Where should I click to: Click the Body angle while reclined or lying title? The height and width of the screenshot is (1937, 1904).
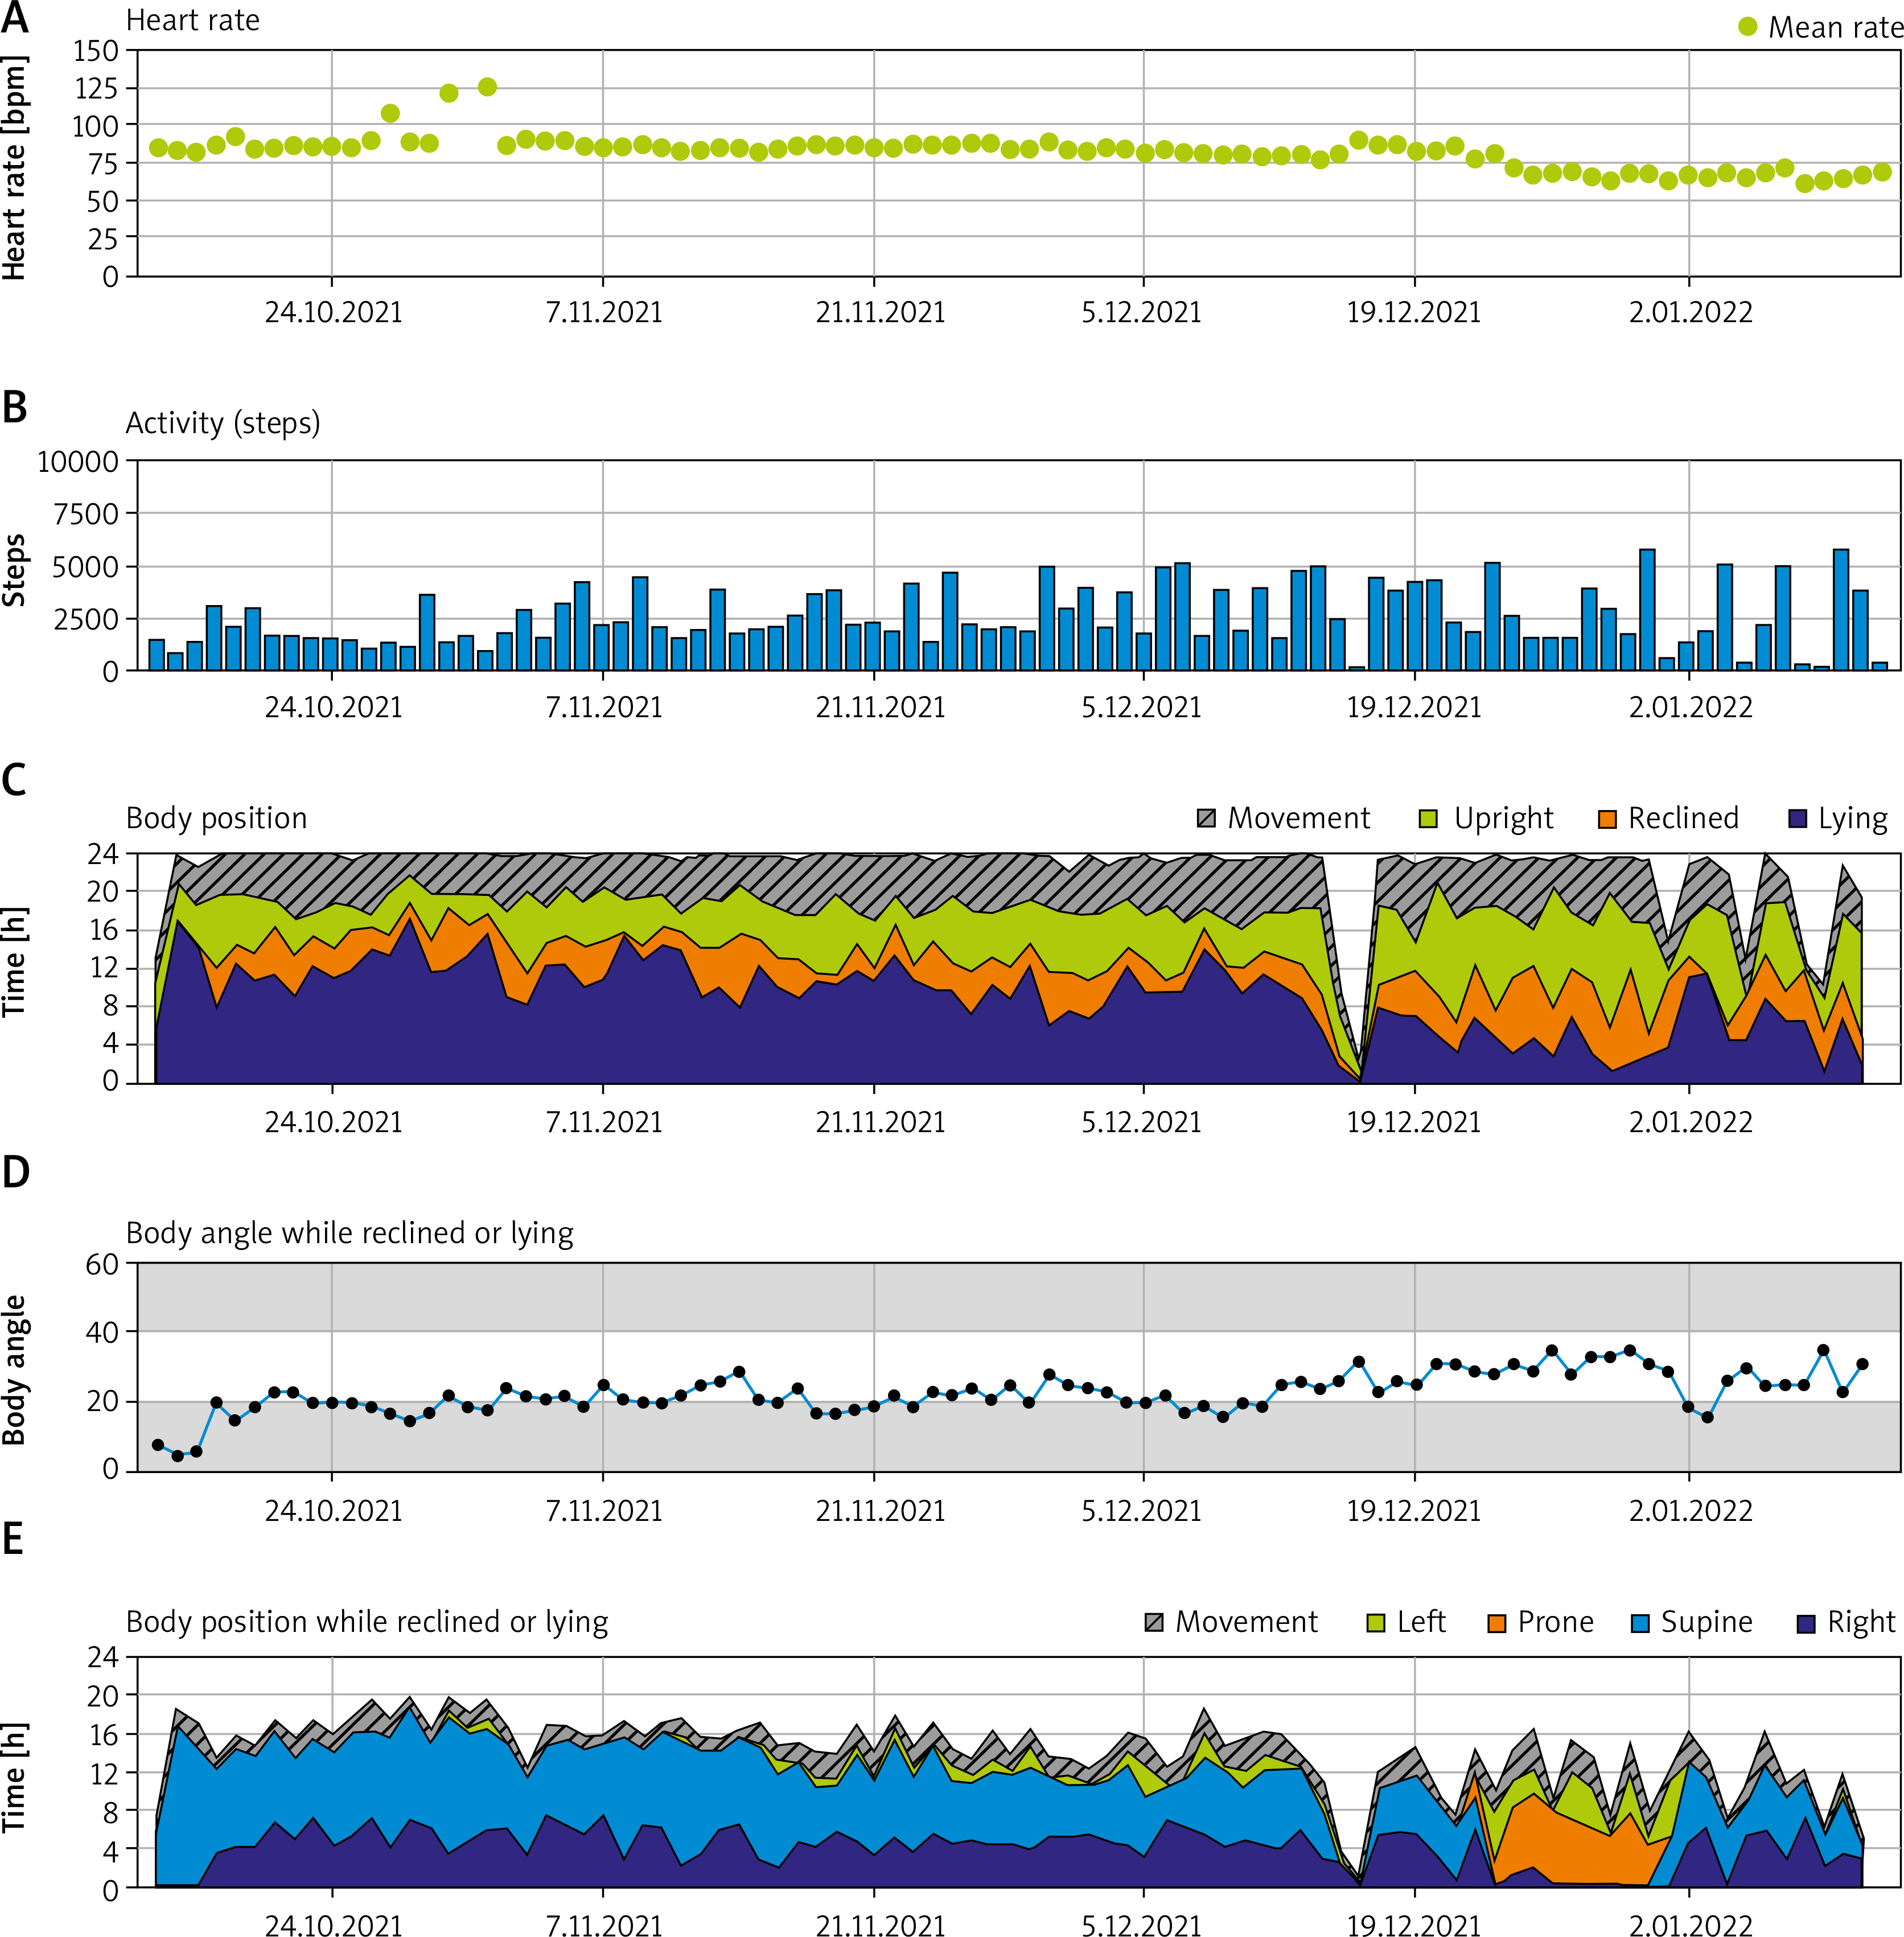[x=349, y=1233]
